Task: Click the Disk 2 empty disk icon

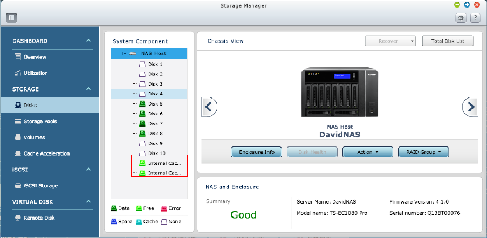Action: click(142, 74)
